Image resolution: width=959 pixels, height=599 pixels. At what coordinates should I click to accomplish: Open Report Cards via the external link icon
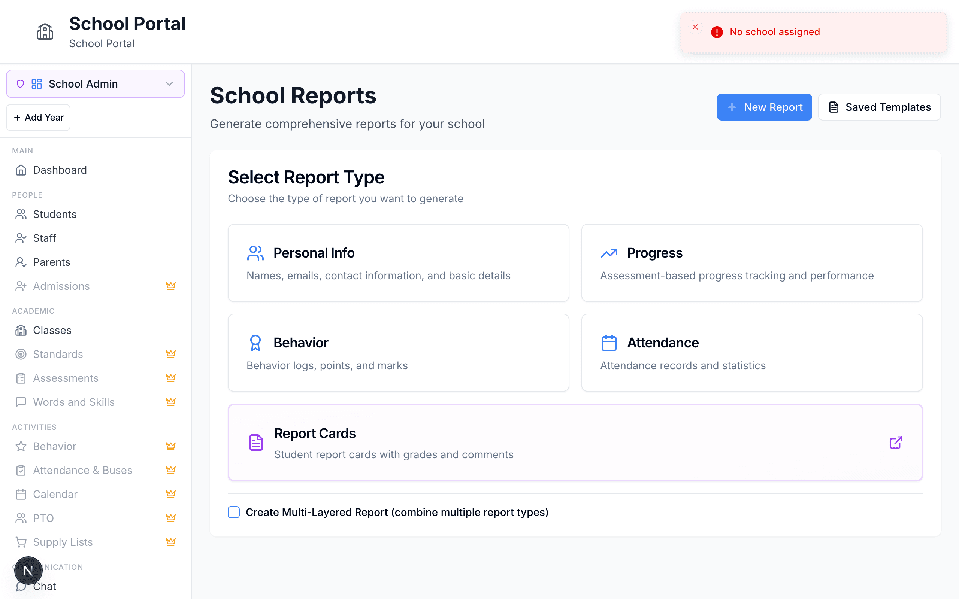point(896,443)
